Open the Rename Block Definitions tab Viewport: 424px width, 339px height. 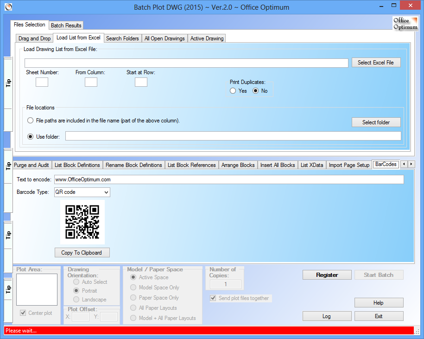pyautogui.click(x=134, y=165)
